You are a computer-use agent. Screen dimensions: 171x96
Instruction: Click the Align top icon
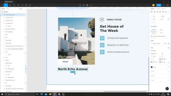(x=160, y=12)
